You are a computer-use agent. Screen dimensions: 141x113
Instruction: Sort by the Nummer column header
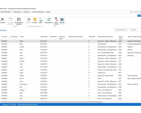click(5, 37)
